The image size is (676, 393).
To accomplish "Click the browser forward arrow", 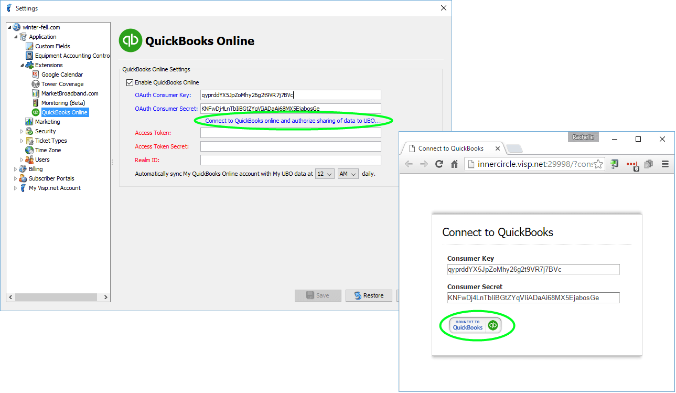I will 424,164.
